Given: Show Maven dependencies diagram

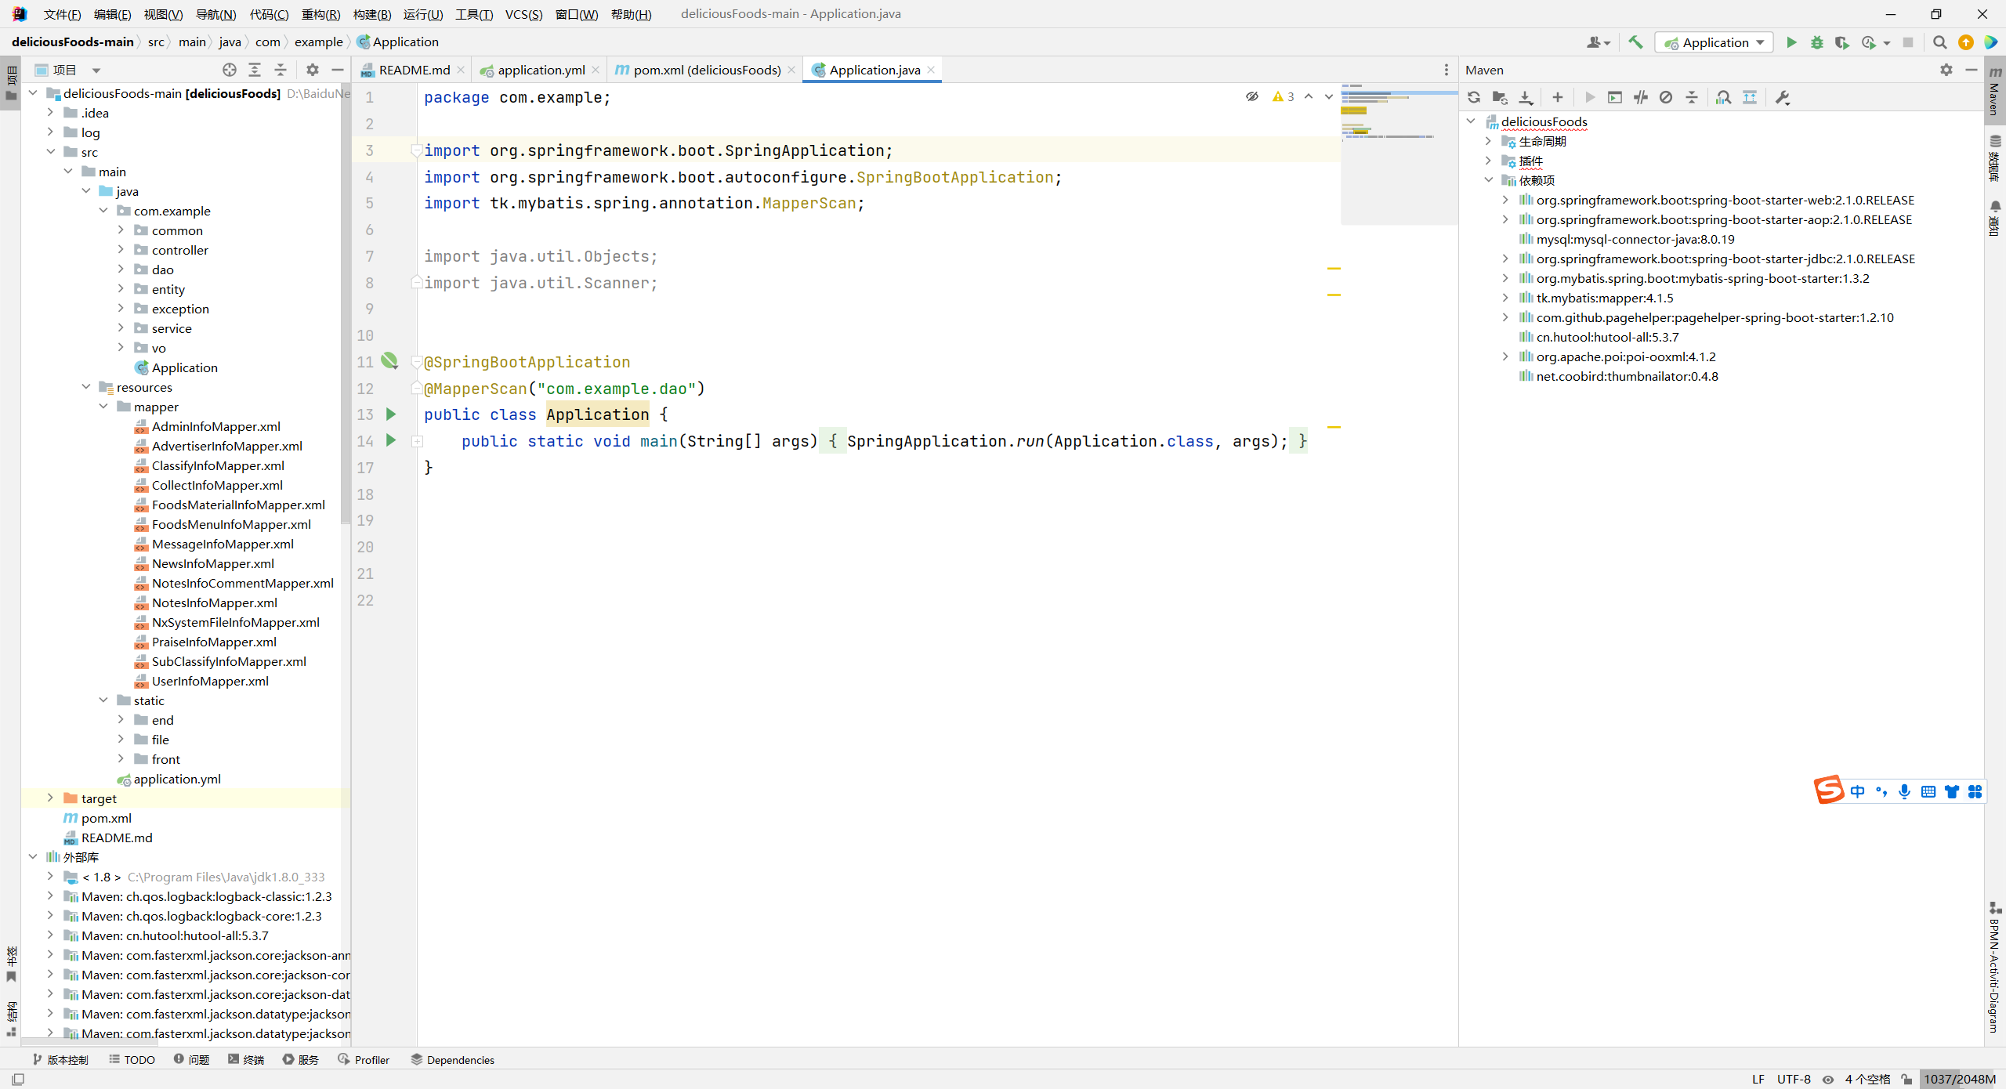Looking at the screenshot, I should pos(1723,97).
